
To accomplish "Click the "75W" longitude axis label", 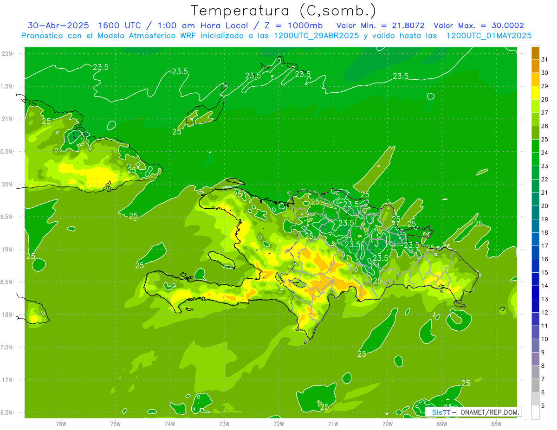I will click(x=115, y=424).
